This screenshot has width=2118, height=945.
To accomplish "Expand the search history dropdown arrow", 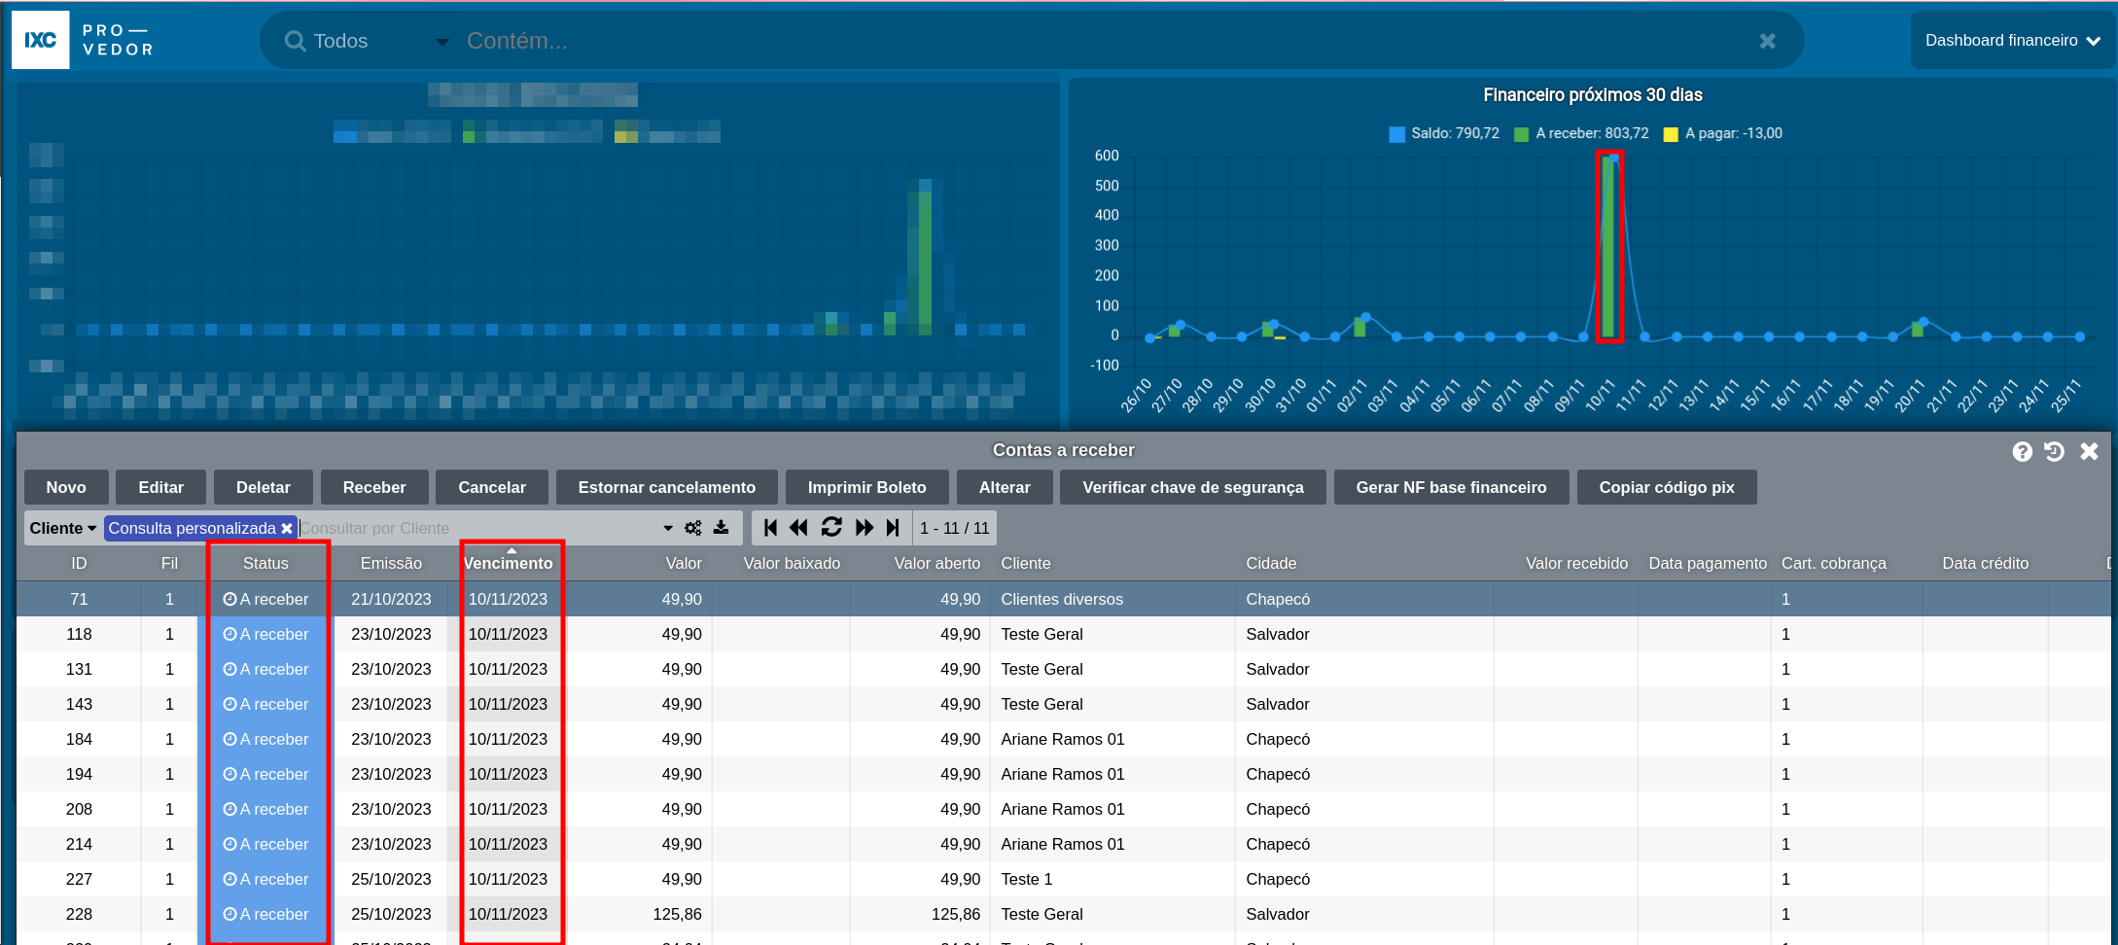I will point(668,528).
